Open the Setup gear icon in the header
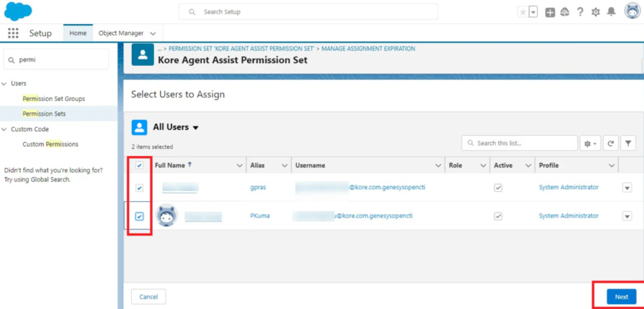 pyautogui.click(x=597, y=12)
